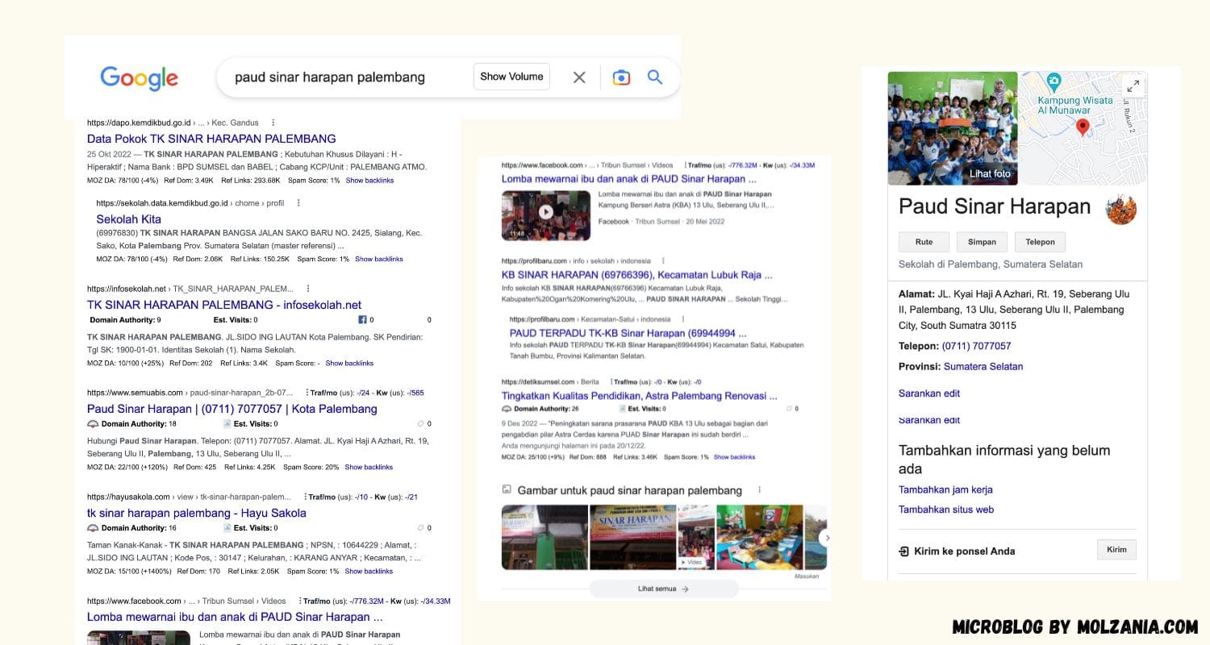1210x645 pixels.
Task: Click Kampung Wisata Al Munawar map marker
Action: pyautogui.click(x=1054, y=81)
